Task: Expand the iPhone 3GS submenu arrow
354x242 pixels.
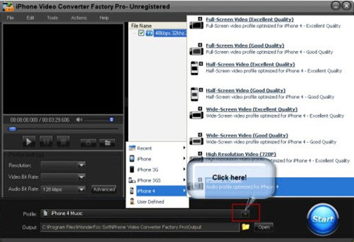Action: (184, 180)
